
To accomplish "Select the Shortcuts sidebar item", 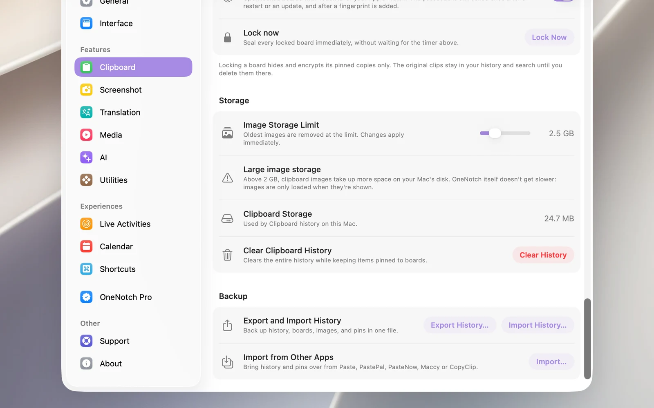I will pos(133,269).
